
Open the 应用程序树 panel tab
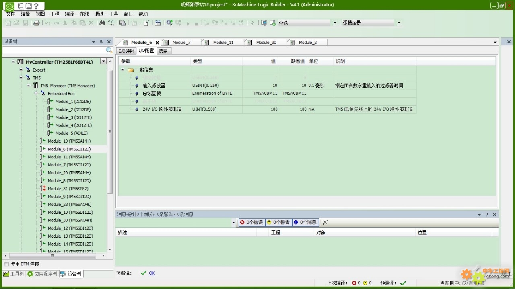(x=42, y=274)
